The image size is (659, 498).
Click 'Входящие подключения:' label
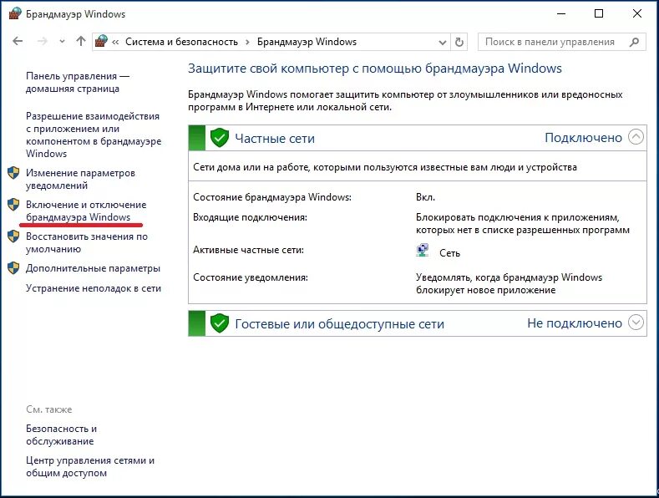click(x=250, y=217)
